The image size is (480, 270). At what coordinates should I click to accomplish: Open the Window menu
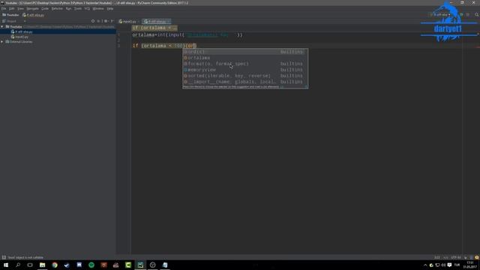pos(98,8)
